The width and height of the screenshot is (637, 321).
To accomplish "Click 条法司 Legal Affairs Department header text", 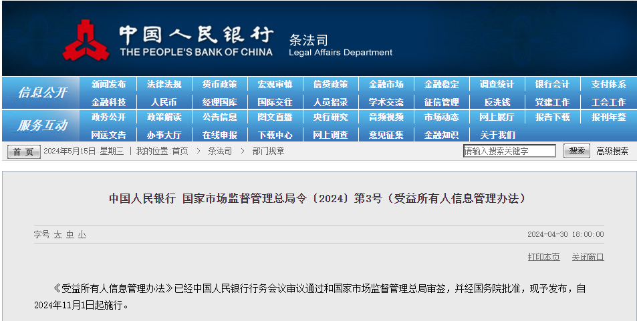I will pyautogui.click(x=340, y=45).
